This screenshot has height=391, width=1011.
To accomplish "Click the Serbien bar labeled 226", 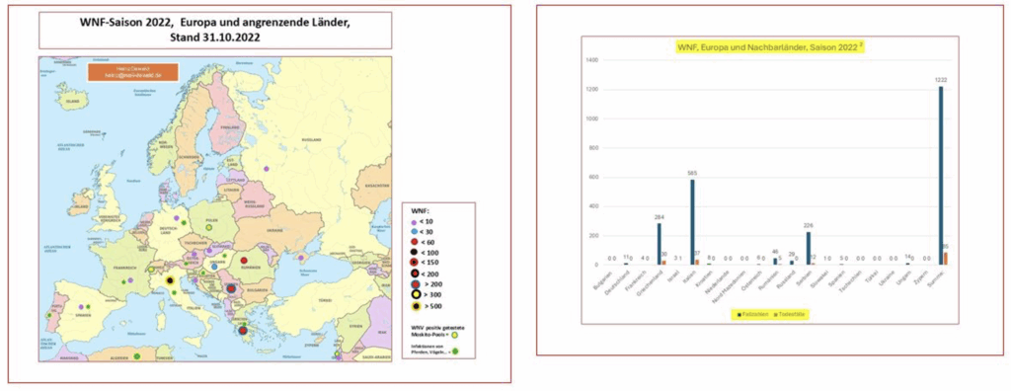I will [809, 248].
